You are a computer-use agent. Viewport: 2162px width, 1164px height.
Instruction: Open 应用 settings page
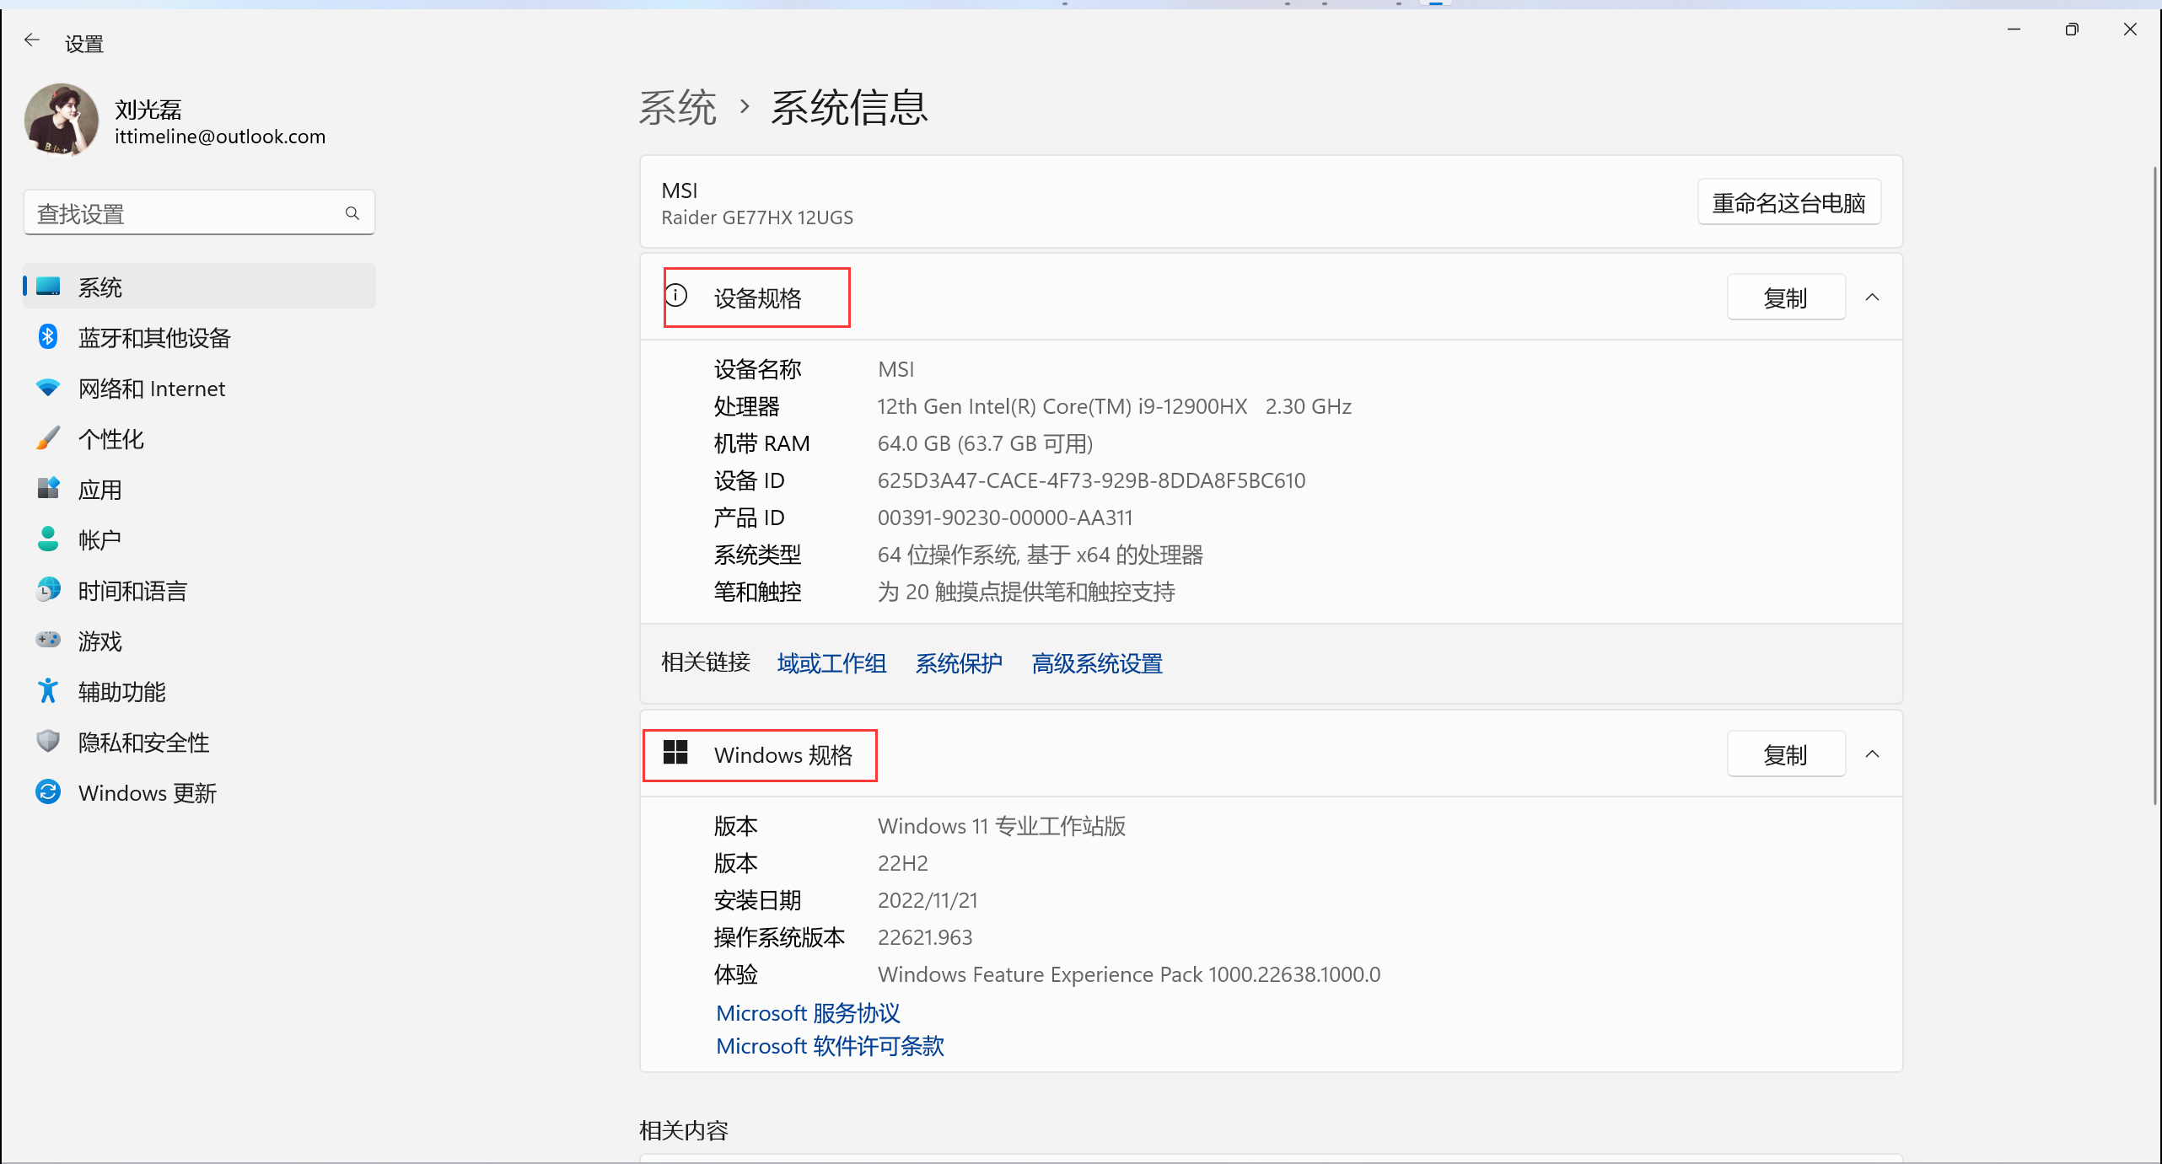(200, 489)
